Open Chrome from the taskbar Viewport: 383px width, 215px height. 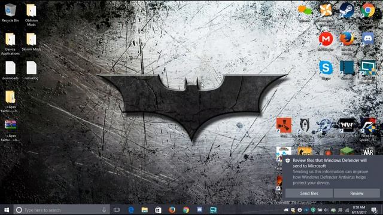186,210
